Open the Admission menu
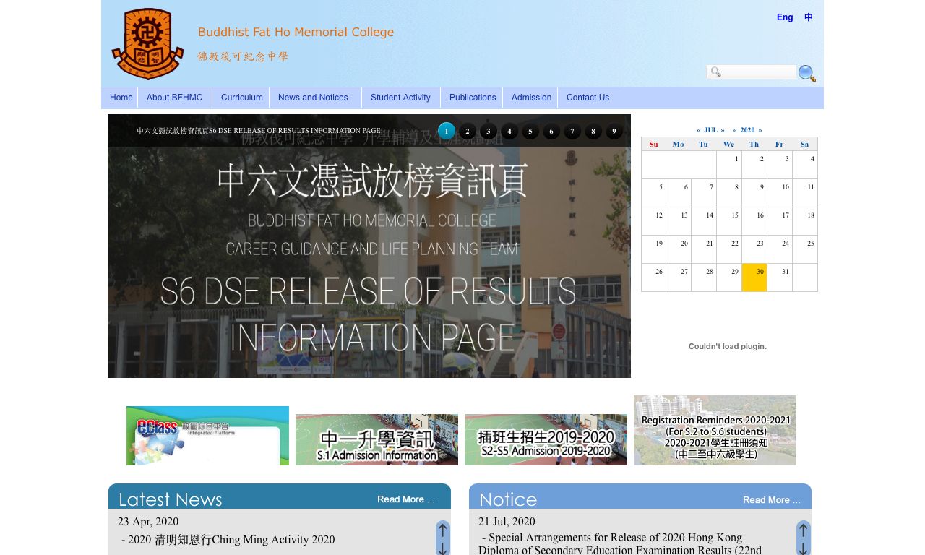This screenshot has height=555, width=925. click(531, 98)
